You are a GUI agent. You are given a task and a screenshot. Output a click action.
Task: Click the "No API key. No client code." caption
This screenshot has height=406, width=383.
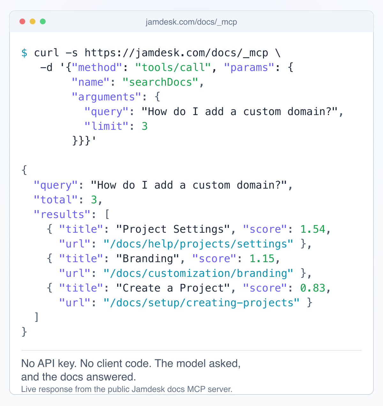(x=87, y=363)
